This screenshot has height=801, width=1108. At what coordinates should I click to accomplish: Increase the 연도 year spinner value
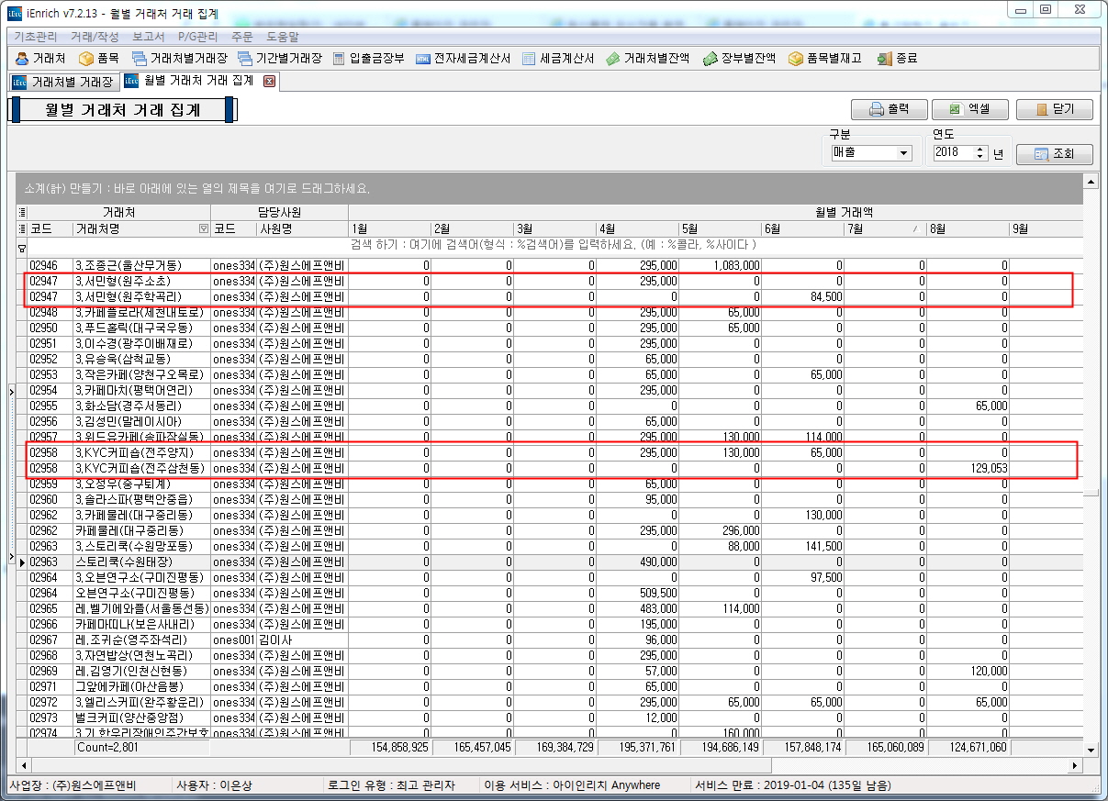point(980,150)
